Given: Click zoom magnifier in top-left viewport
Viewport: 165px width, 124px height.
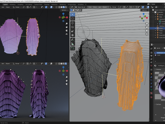Looking at the screenshot, I should tap(67, 24).
